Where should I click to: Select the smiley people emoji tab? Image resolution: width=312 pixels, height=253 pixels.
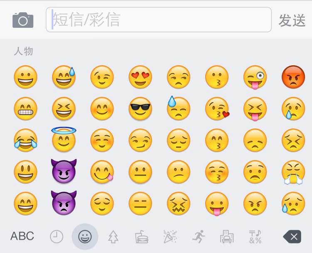(85, 236)
